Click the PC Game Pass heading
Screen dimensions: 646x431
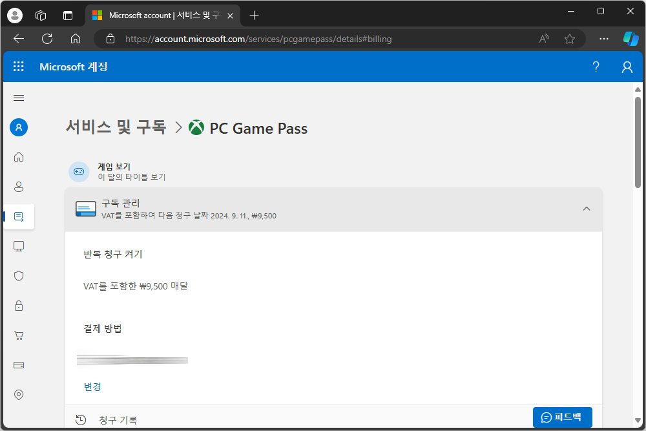[x=258, y=128]
